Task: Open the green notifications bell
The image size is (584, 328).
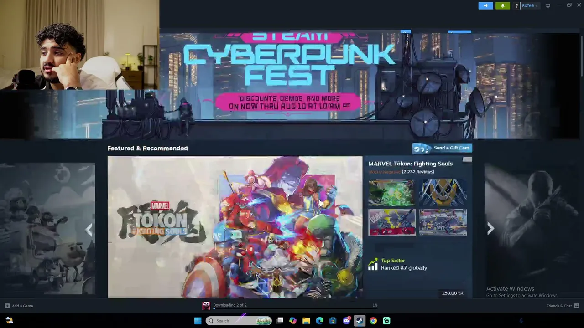Action: click(503, 5)
